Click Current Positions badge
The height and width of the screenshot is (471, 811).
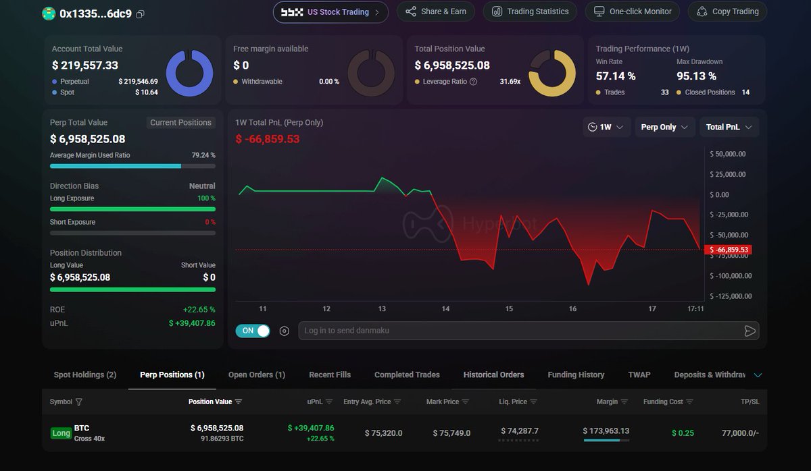(180, 123)
